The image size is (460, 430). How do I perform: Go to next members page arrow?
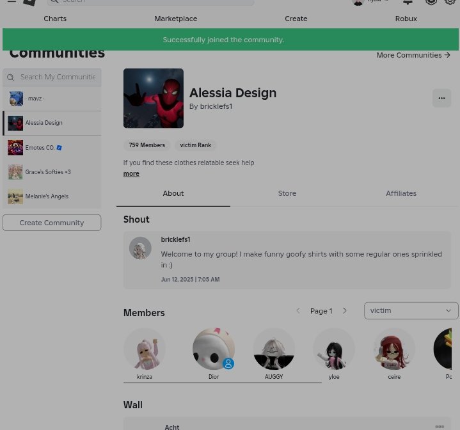(x=345, y=310)
